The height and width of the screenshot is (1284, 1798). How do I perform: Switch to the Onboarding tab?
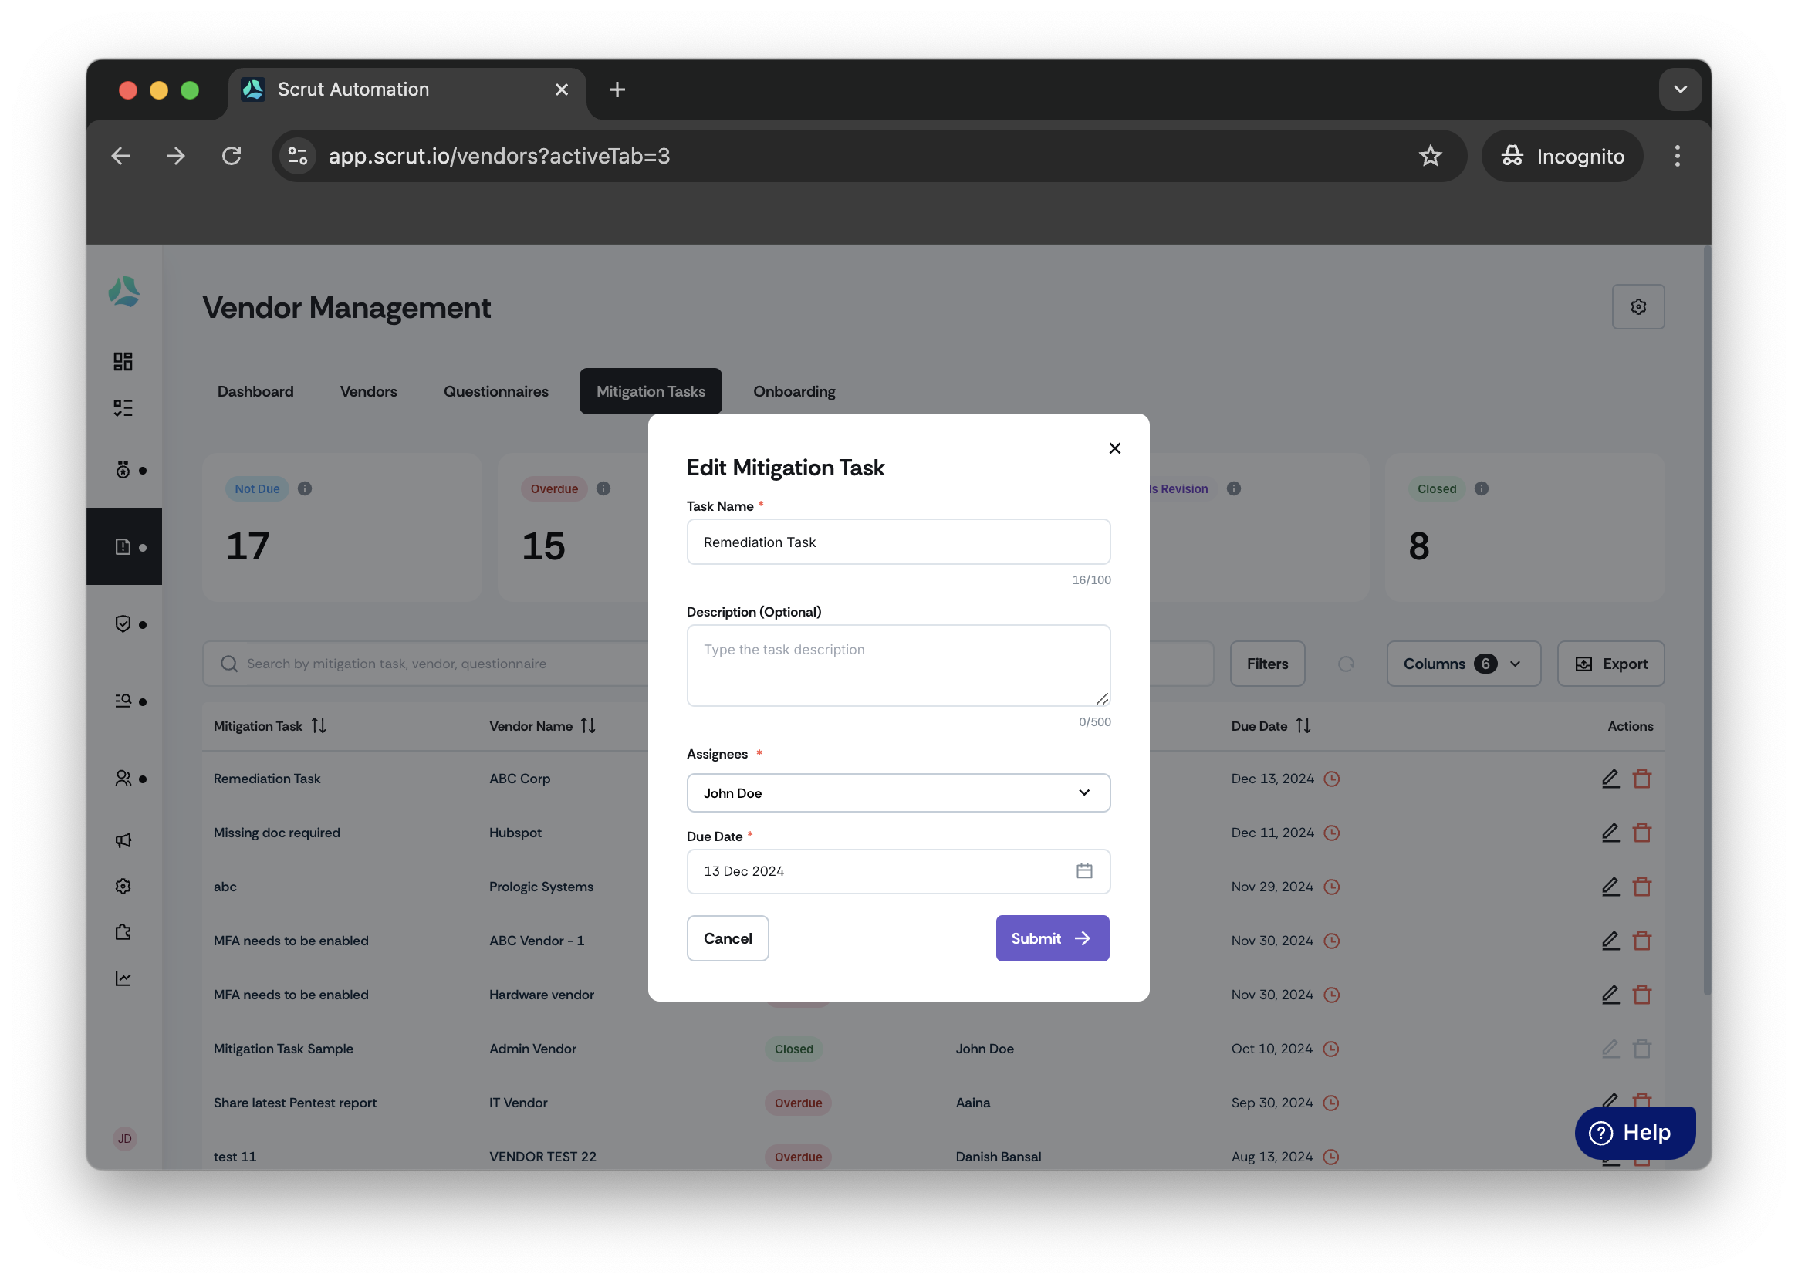(x=794, y=390)
